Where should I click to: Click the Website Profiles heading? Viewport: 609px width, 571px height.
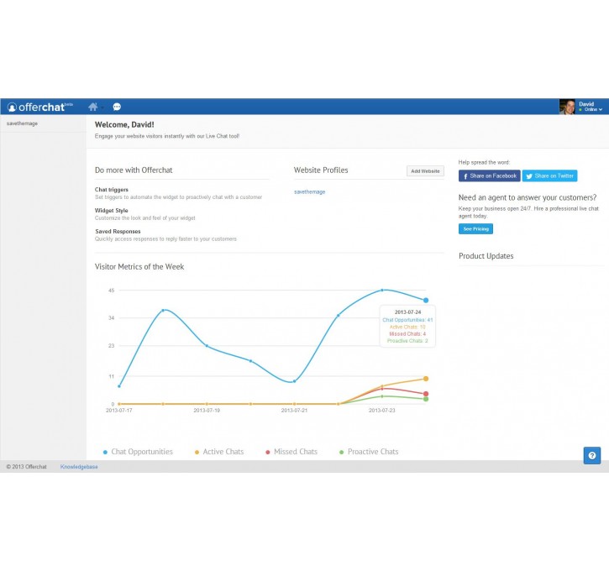click(x=321, y=170)
